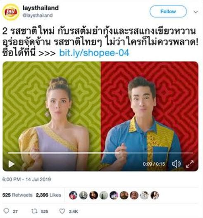Open the @laysthailand handle

pyautogui.click(x=38, y=15)
